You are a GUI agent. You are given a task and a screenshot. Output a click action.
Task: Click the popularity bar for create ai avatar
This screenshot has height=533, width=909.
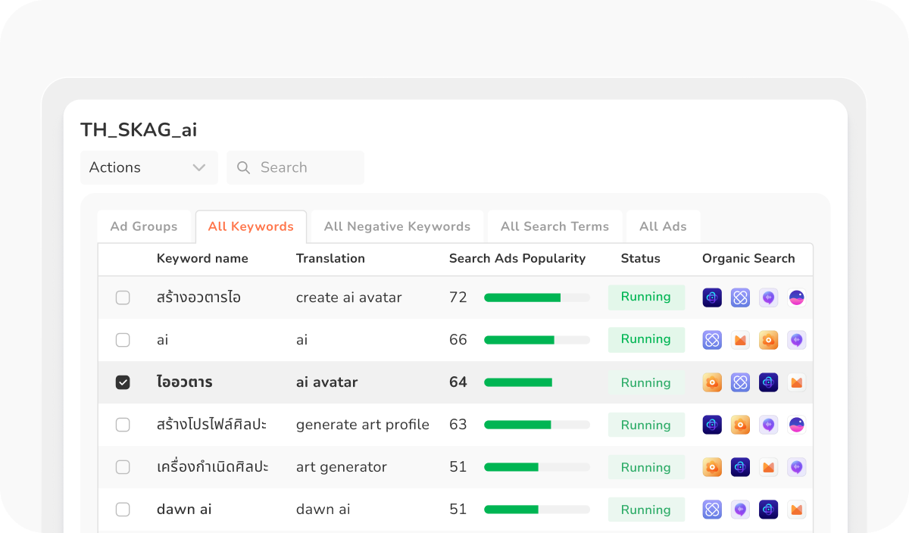(536, 298)
